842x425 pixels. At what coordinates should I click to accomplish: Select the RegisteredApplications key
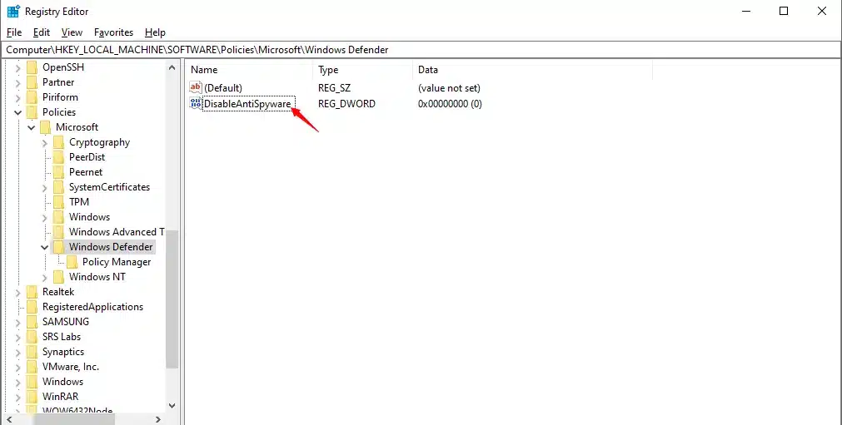coord(92,307)
